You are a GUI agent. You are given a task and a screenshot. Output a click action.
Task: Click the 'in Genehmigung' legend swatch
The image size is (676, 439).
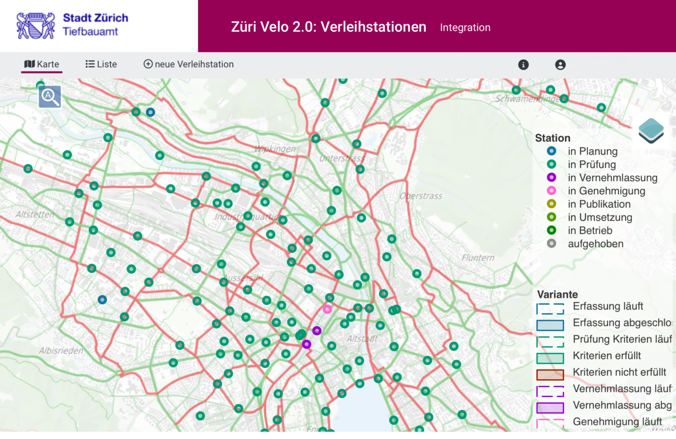pyautogui.click(x=552, y=191)
